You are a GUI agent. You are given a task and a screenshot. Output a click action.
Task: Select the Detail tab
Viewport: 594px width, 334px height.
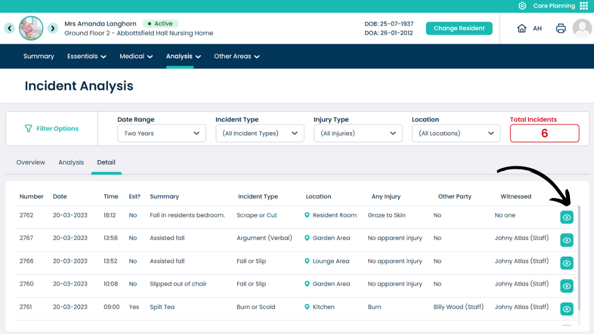[106, 163]
